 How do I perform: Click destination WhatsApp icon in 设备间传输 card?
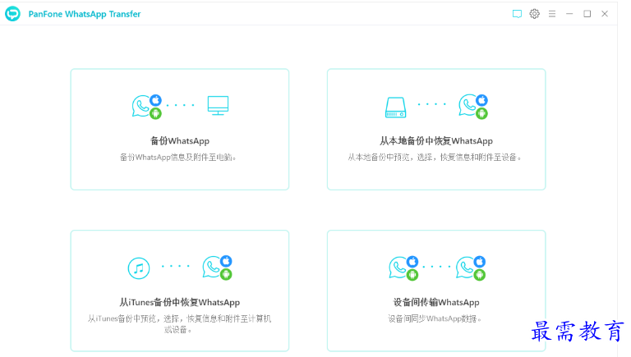(x=471, y=268)
